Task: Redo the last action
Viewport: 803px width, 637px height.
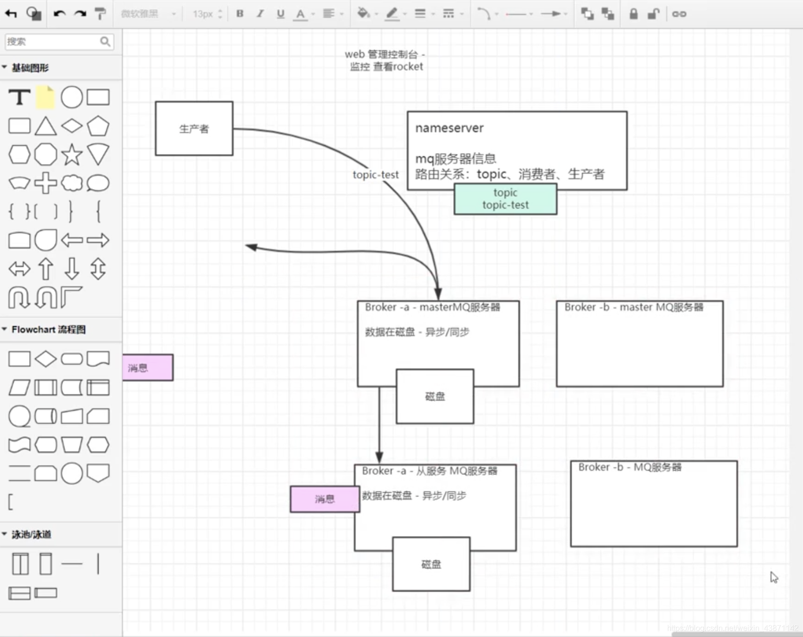Action: [80, 14]
